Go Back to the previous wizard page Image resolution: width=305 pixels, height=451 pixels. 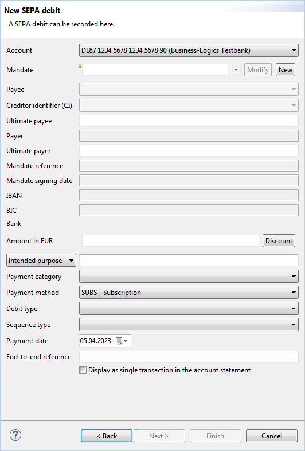(x=107, y=436)
